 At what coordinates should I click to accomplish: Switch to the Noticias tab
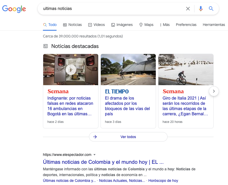73,25
